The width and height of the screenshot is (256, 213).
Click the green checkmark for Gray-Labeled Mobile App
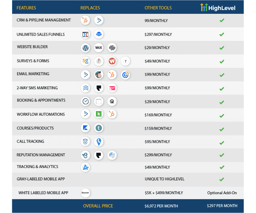pyautogui.click(x=222, y=180)
